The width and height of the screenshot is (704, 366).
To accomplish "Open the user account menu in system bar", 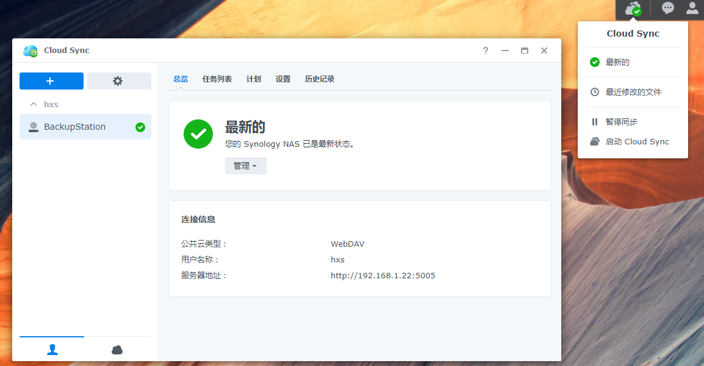I will pos(692,8).
